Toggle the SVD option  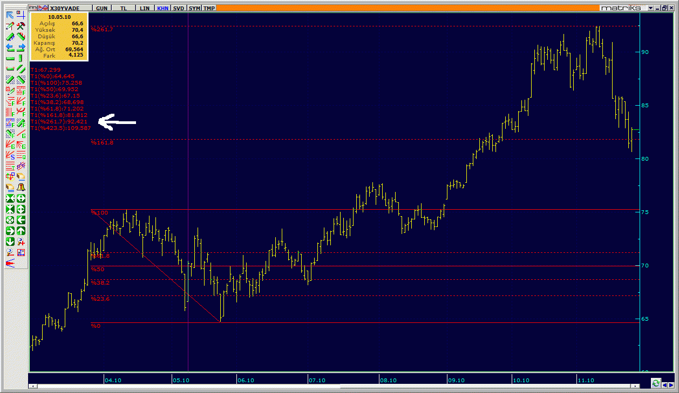[179, 8]
